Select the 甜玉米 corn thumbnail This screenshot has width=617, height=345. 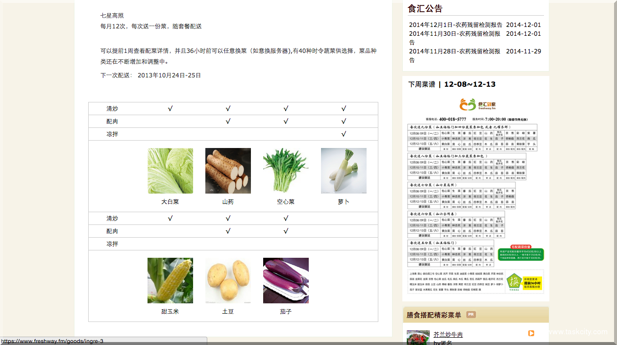(170, 280)
